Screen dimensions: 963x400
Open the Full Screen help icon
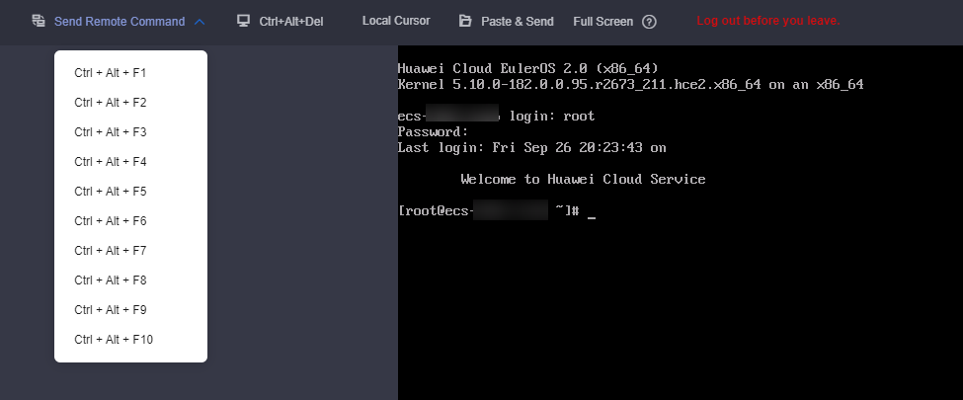tap(649, 22)
